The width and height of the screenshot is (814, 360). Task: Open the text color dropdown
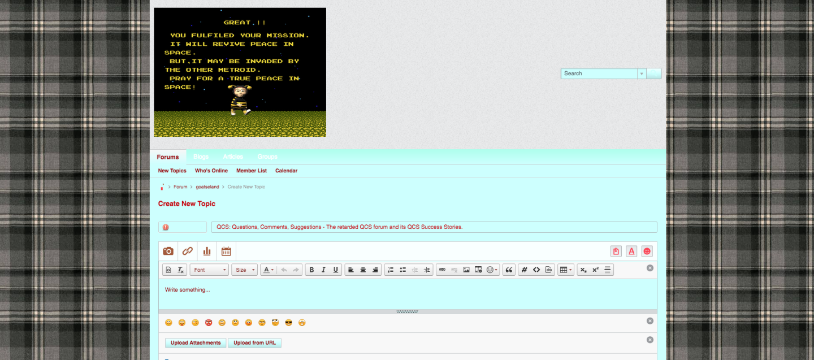pos(269,270)
